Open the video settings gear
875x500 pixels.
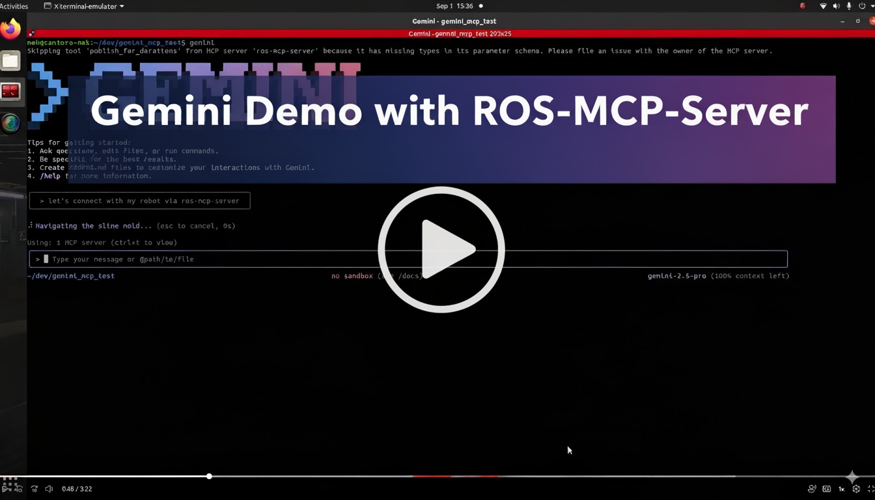[856, 489]
